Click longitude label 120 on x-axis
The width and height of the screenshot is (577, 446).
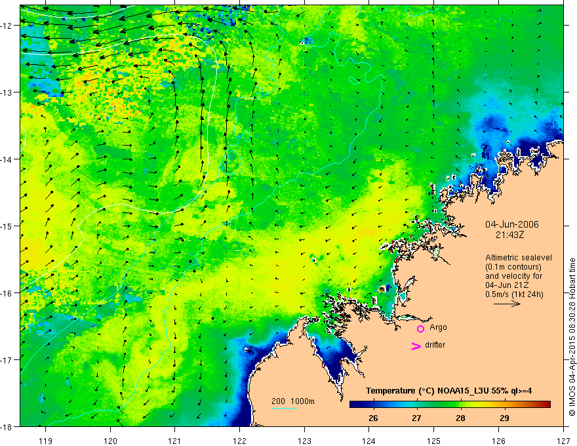point(110,441)
